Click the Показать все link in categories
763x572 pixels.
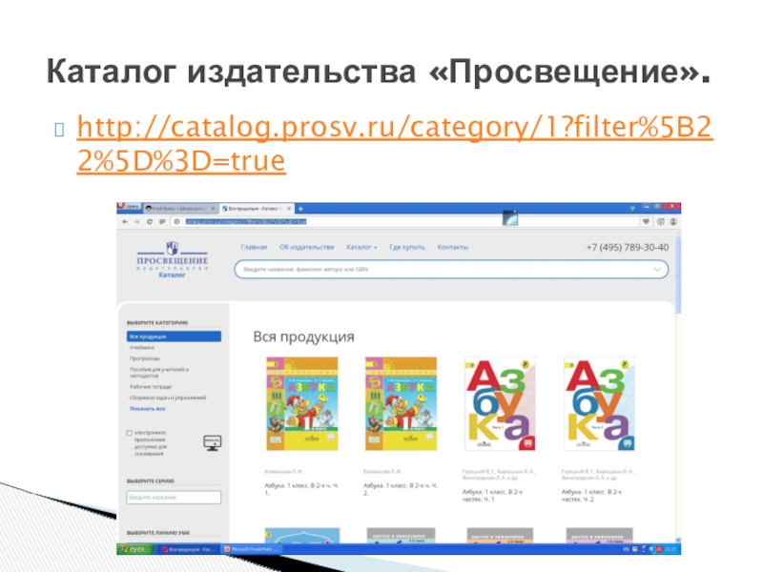pos(148,408)
